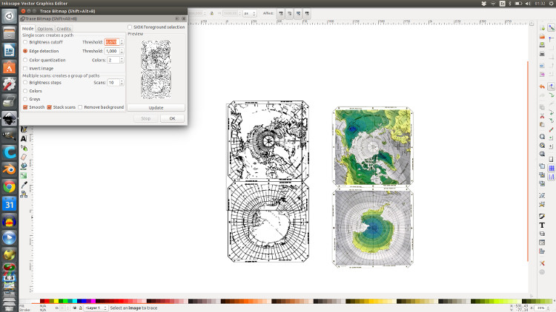Click the Stop button

[146, 118]
